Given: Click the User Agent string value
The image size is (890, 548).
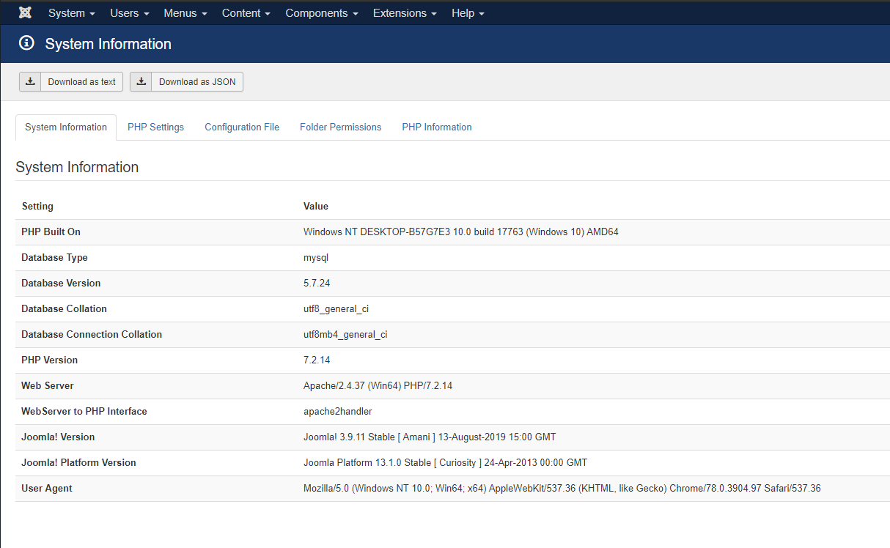Looking at the screenshot, I should pos(562,488).
